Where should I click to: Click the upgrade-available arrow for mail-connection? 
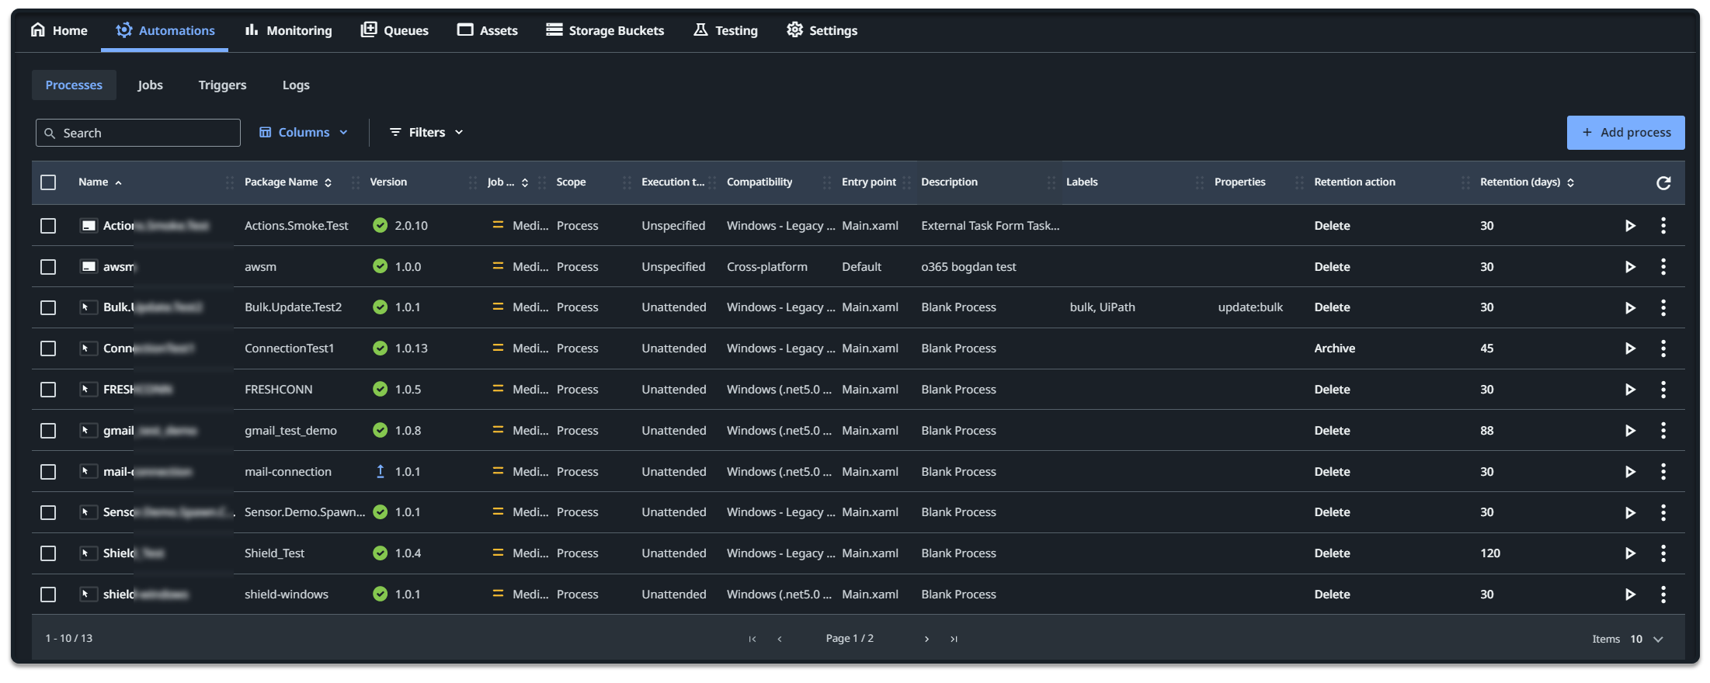381,471
